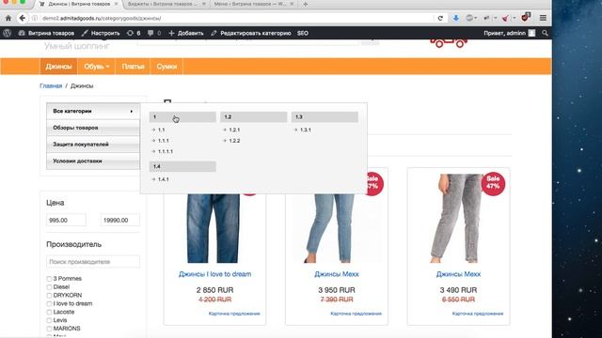Select 'Сумки' in orange navigation bar

[x=166, y=67]
